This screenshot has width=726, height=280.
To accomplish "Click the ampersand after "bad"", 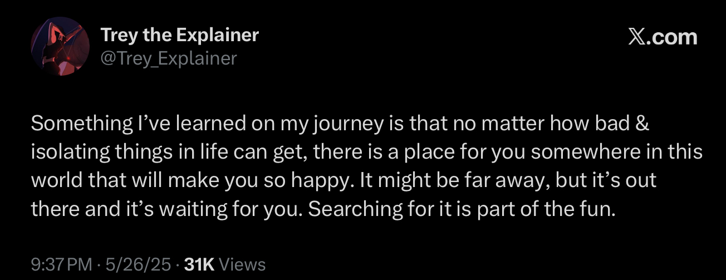I will coord(642,124).
